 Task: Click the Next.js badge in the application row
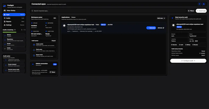click(x=103, y=25)
